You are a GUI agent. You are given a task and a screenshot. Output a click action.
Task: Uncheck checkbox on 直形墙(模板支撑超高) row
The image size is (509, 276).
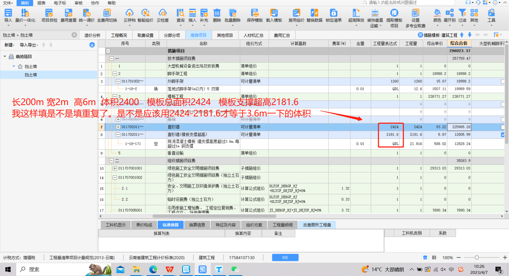pyautogui.click(x=503, y=135)
